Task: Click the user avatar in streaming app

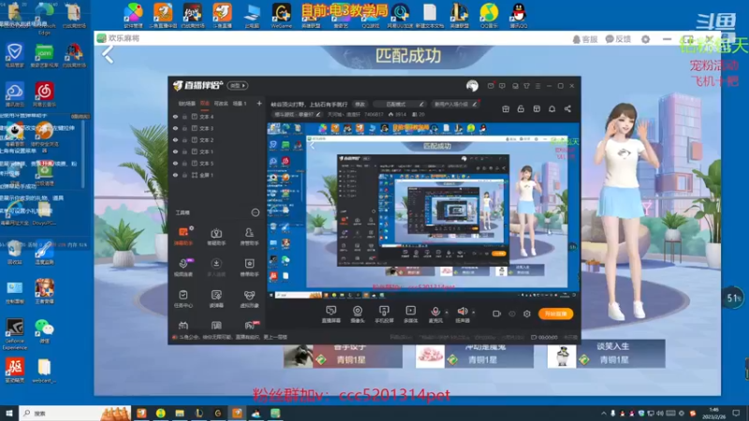Action: (x=472, y=85)
